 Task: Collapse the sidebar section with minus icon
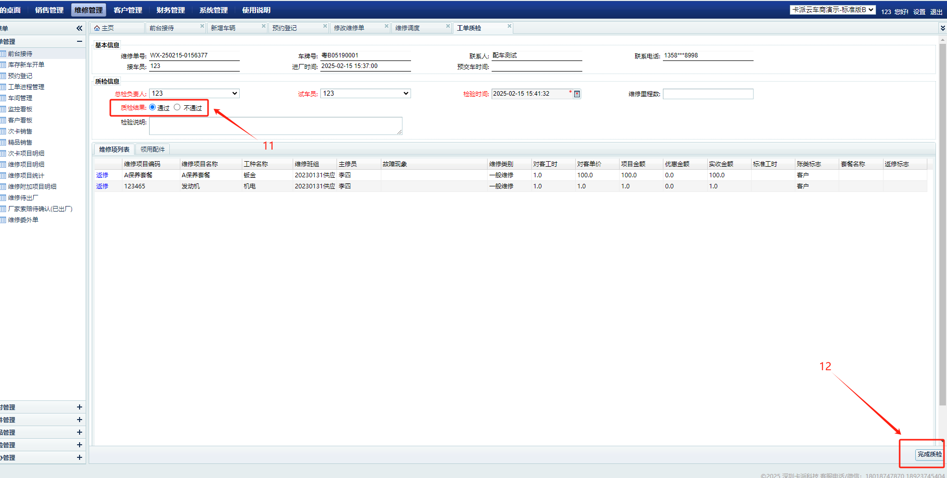tap(79, 41)
